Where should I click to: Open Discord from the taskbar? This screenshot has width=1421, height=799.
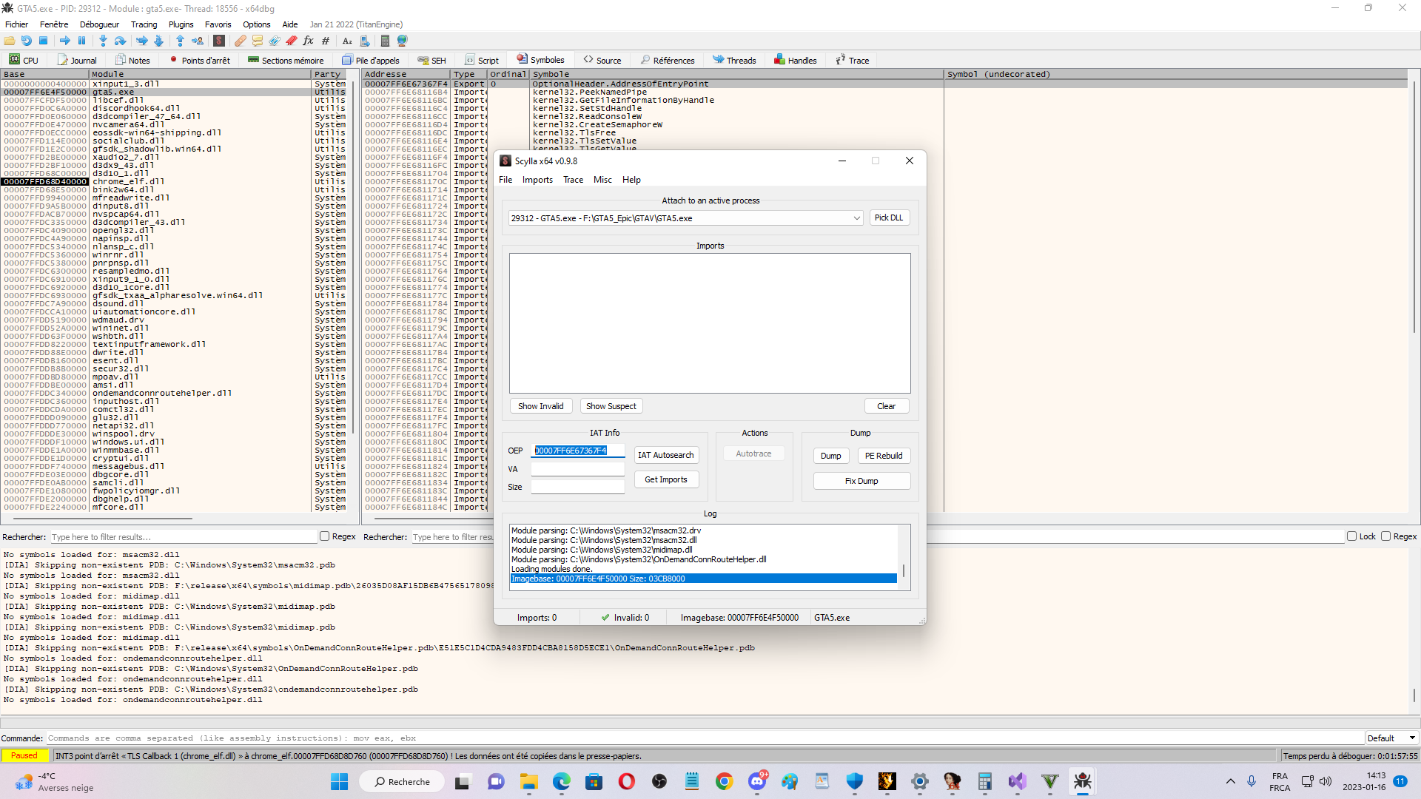757,781
